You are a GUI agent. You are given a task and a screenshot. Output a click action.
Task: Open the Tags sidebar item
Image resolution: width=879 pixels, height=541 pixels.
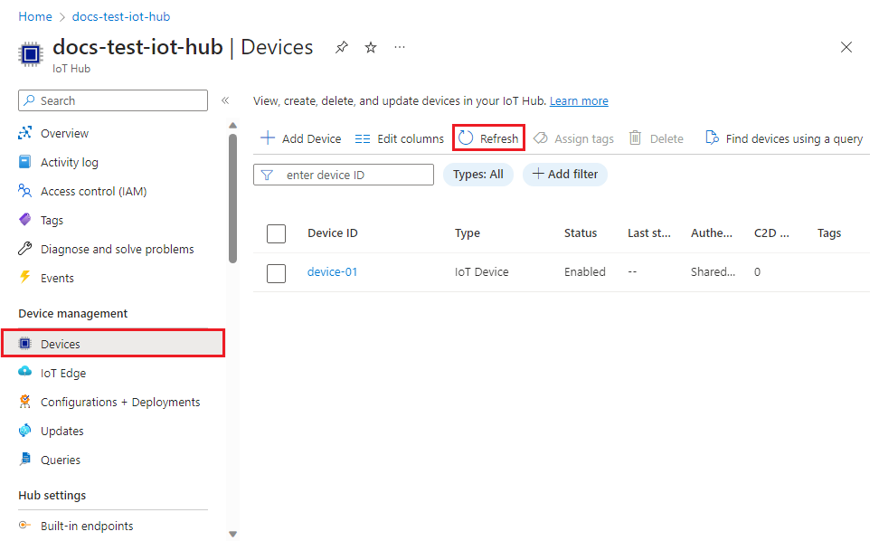click(52, 220)
